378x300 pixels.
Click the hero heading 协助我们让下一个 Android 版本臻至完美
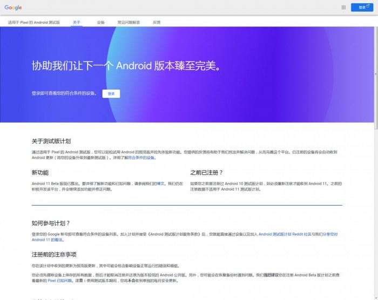tap(126, 66)
